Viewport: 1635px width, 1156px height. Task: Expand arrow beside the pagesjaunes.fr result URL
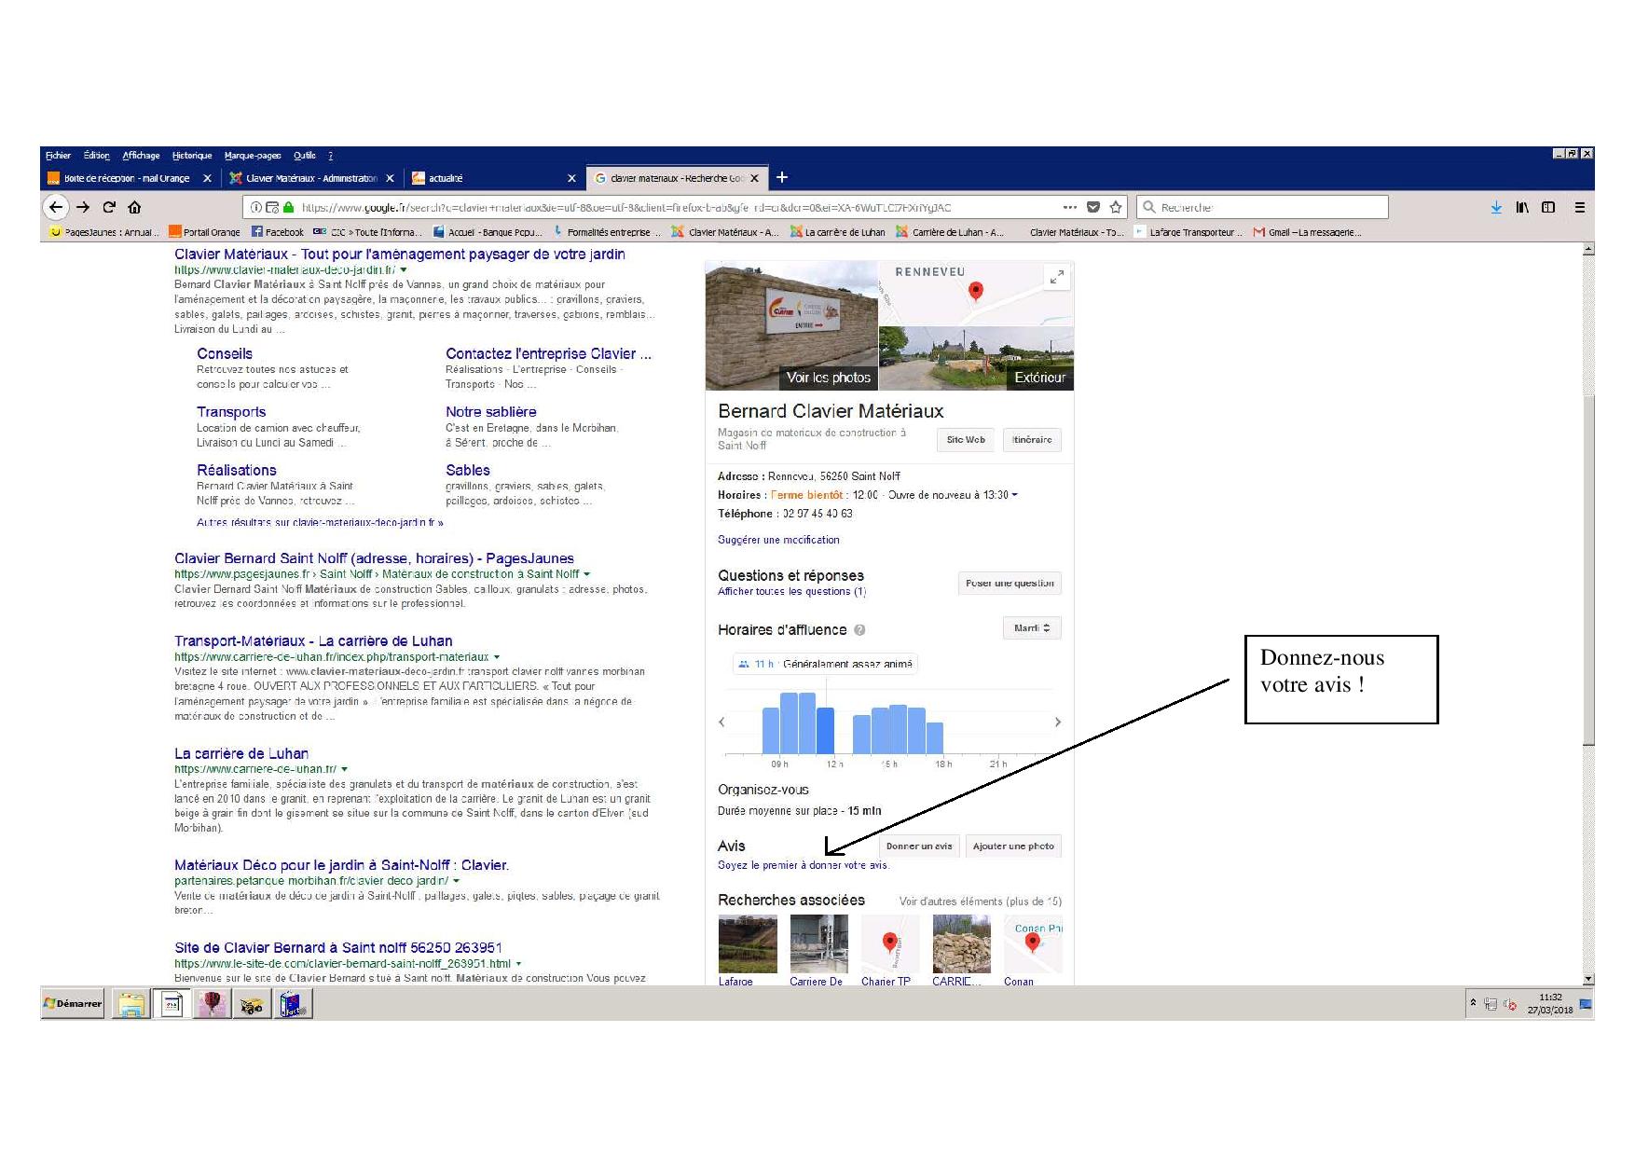(x=586, y=574)
